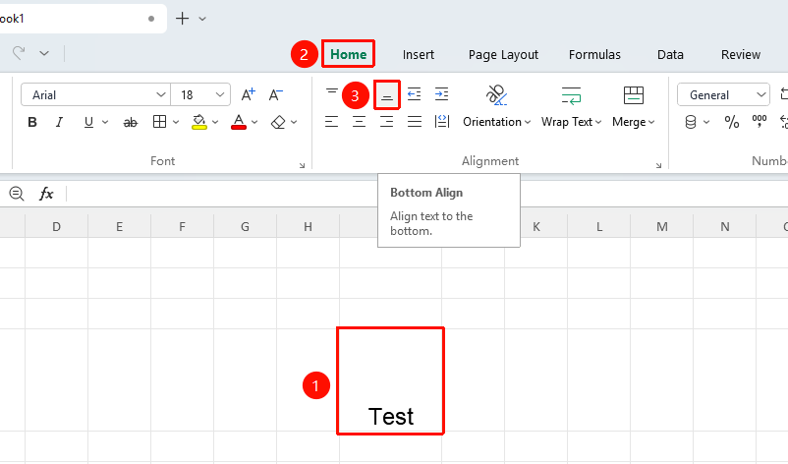Toggle Bold formatting
Screen dimensions: 788x464
(x=32, y=122)
